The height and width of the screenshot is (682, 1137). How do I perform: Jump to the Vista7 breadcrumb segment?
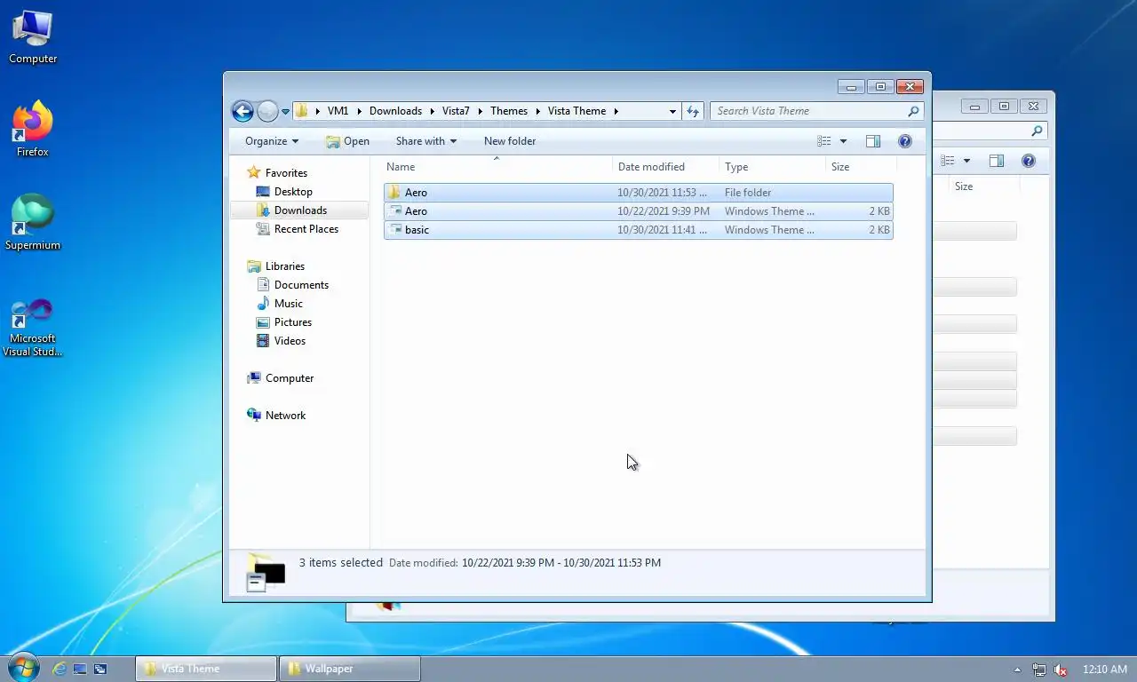(456, 111)
